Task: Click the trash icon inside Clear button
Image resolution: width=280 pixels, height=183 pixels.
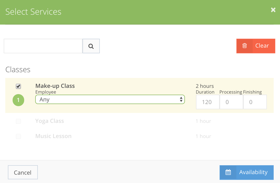Action: tap(244, 46)
